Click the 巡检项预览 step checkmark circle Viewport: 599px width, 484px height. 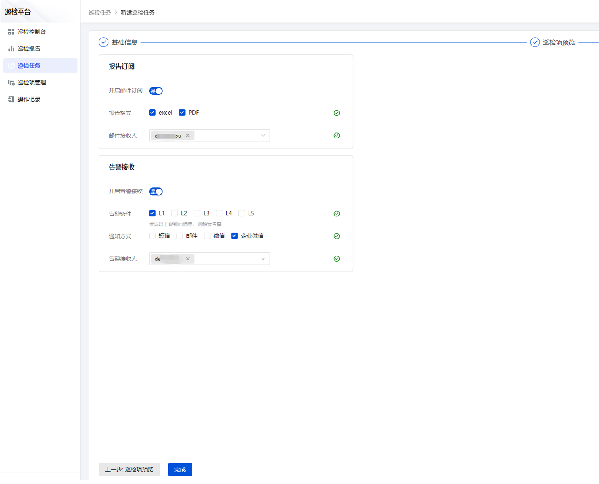(535, 42)
